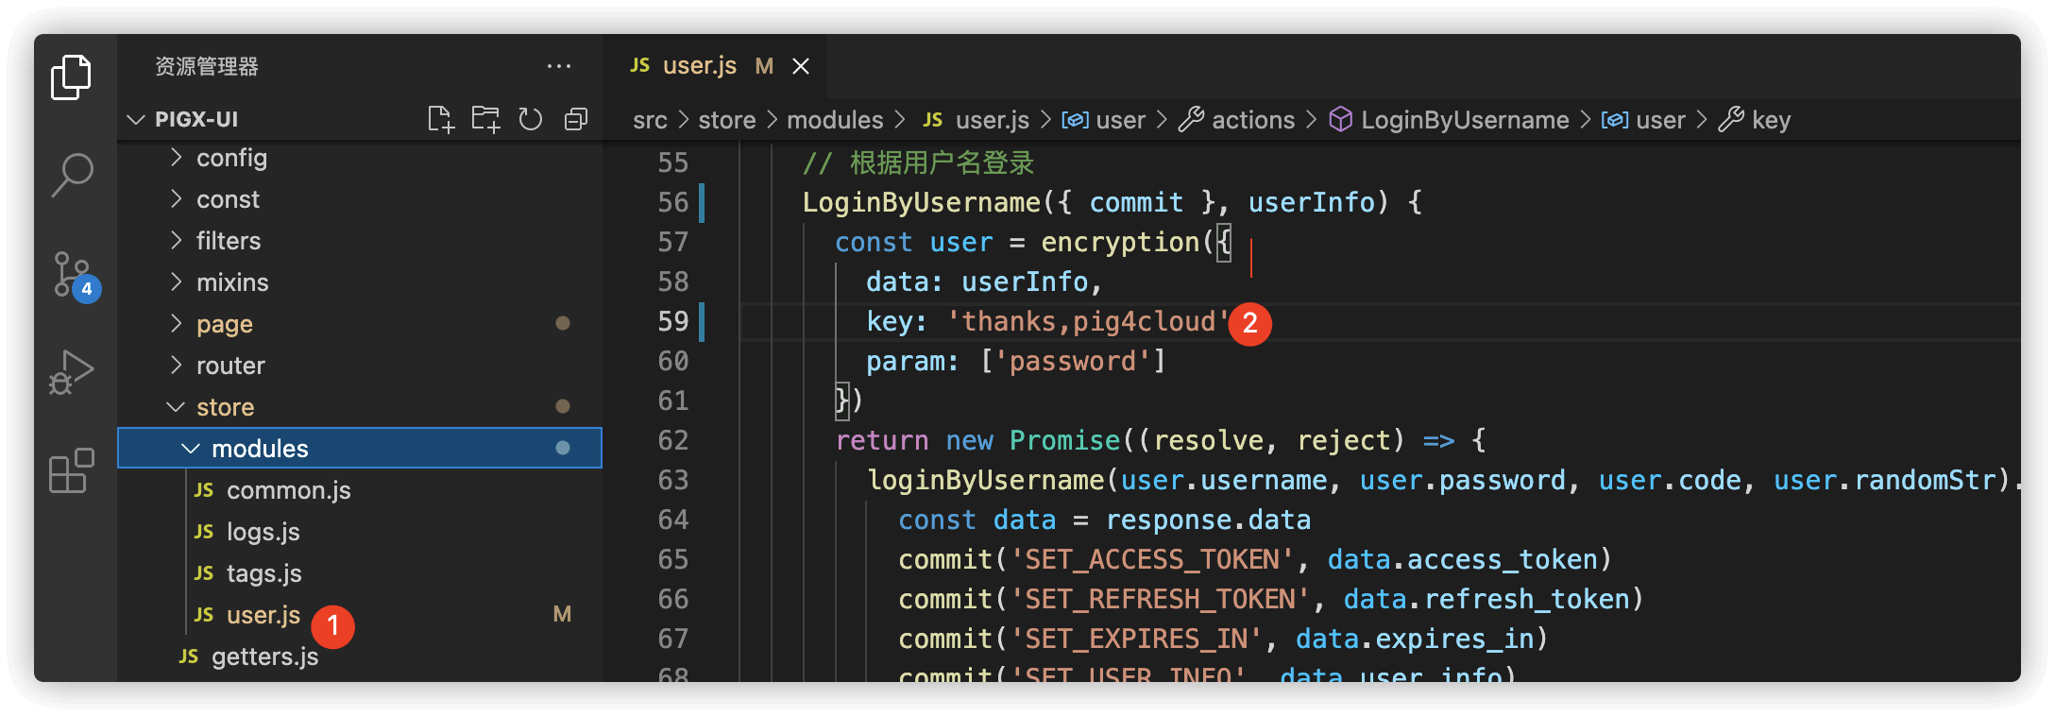2055x716 pixels.
Task: Collapse the modules folder
Action: pyautogui.click(x=260, y=449)
